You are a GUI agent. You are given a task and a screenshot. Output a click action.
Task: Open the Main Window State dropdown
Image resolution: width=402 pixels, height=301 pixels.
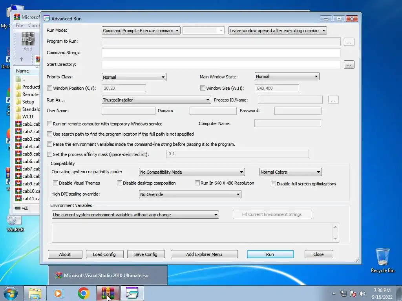pos(287,76)
